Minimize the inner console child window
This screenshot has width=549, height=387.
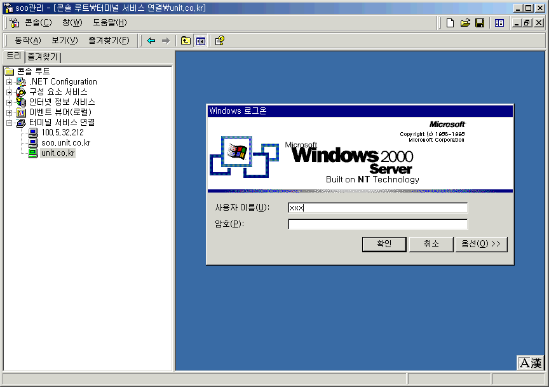[517, 23]
